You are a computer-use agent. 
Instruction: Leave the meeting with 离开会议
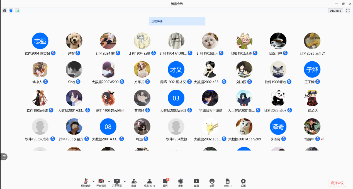pyautogui.click(x=338, y=183)
